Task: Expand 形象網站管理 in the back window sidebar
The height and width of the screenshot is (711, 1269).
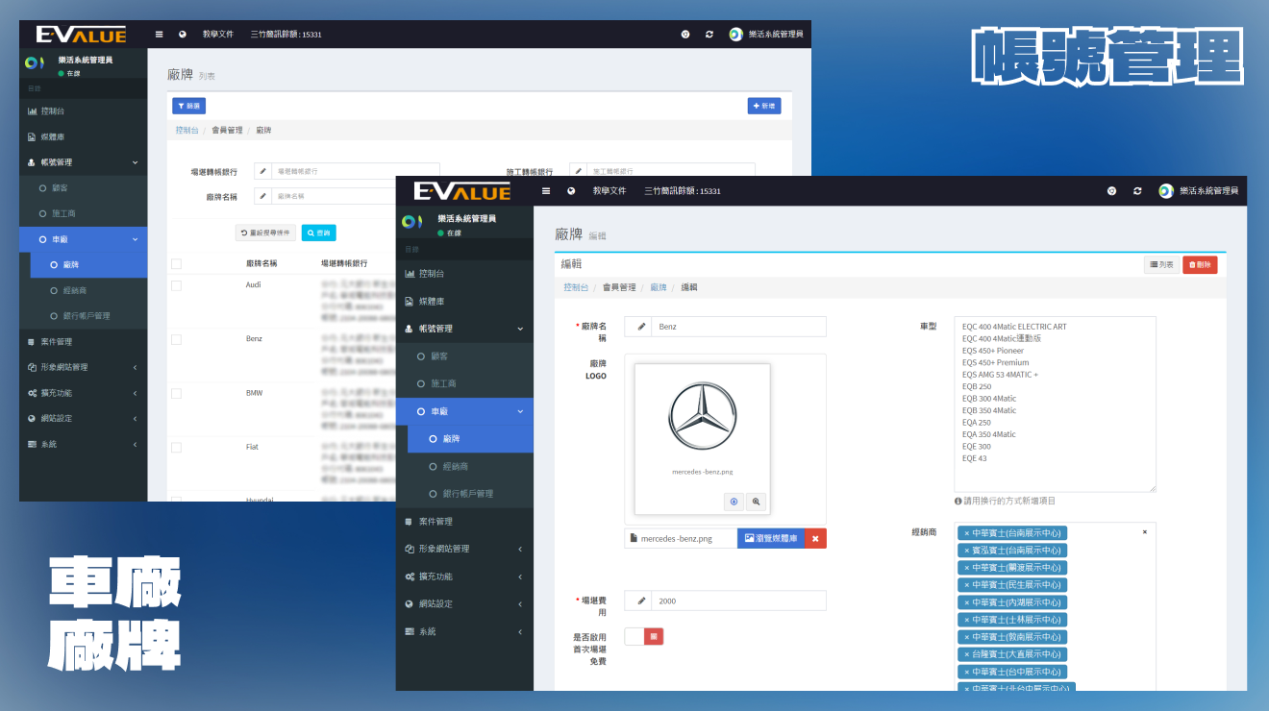Action: pyautogui.click(x=83, y=367)
